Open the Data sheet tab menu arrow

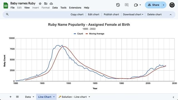click(33, 97)
